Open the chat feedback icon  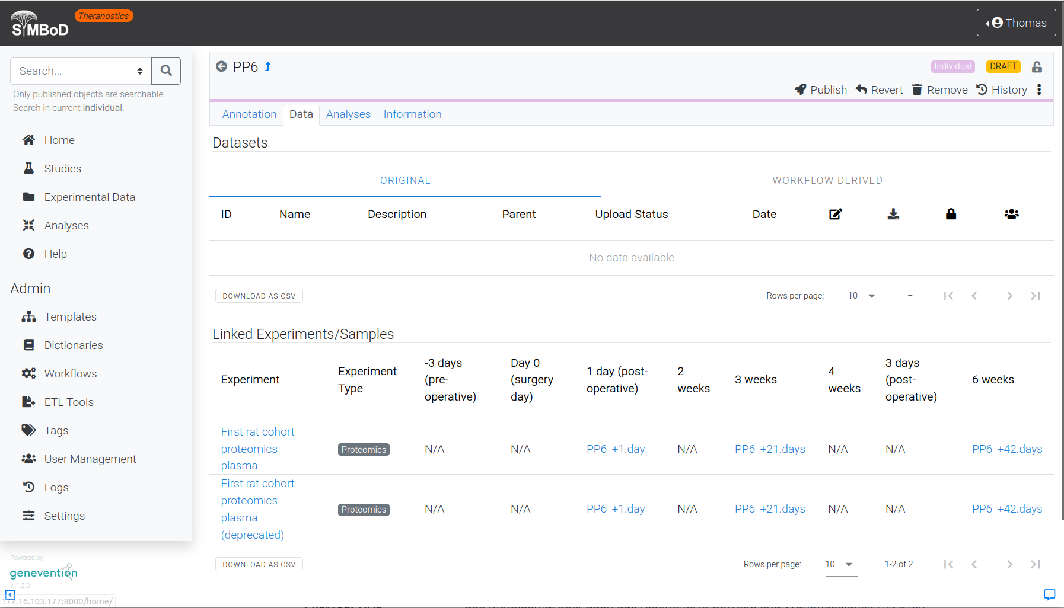[x=1049, y=594]
